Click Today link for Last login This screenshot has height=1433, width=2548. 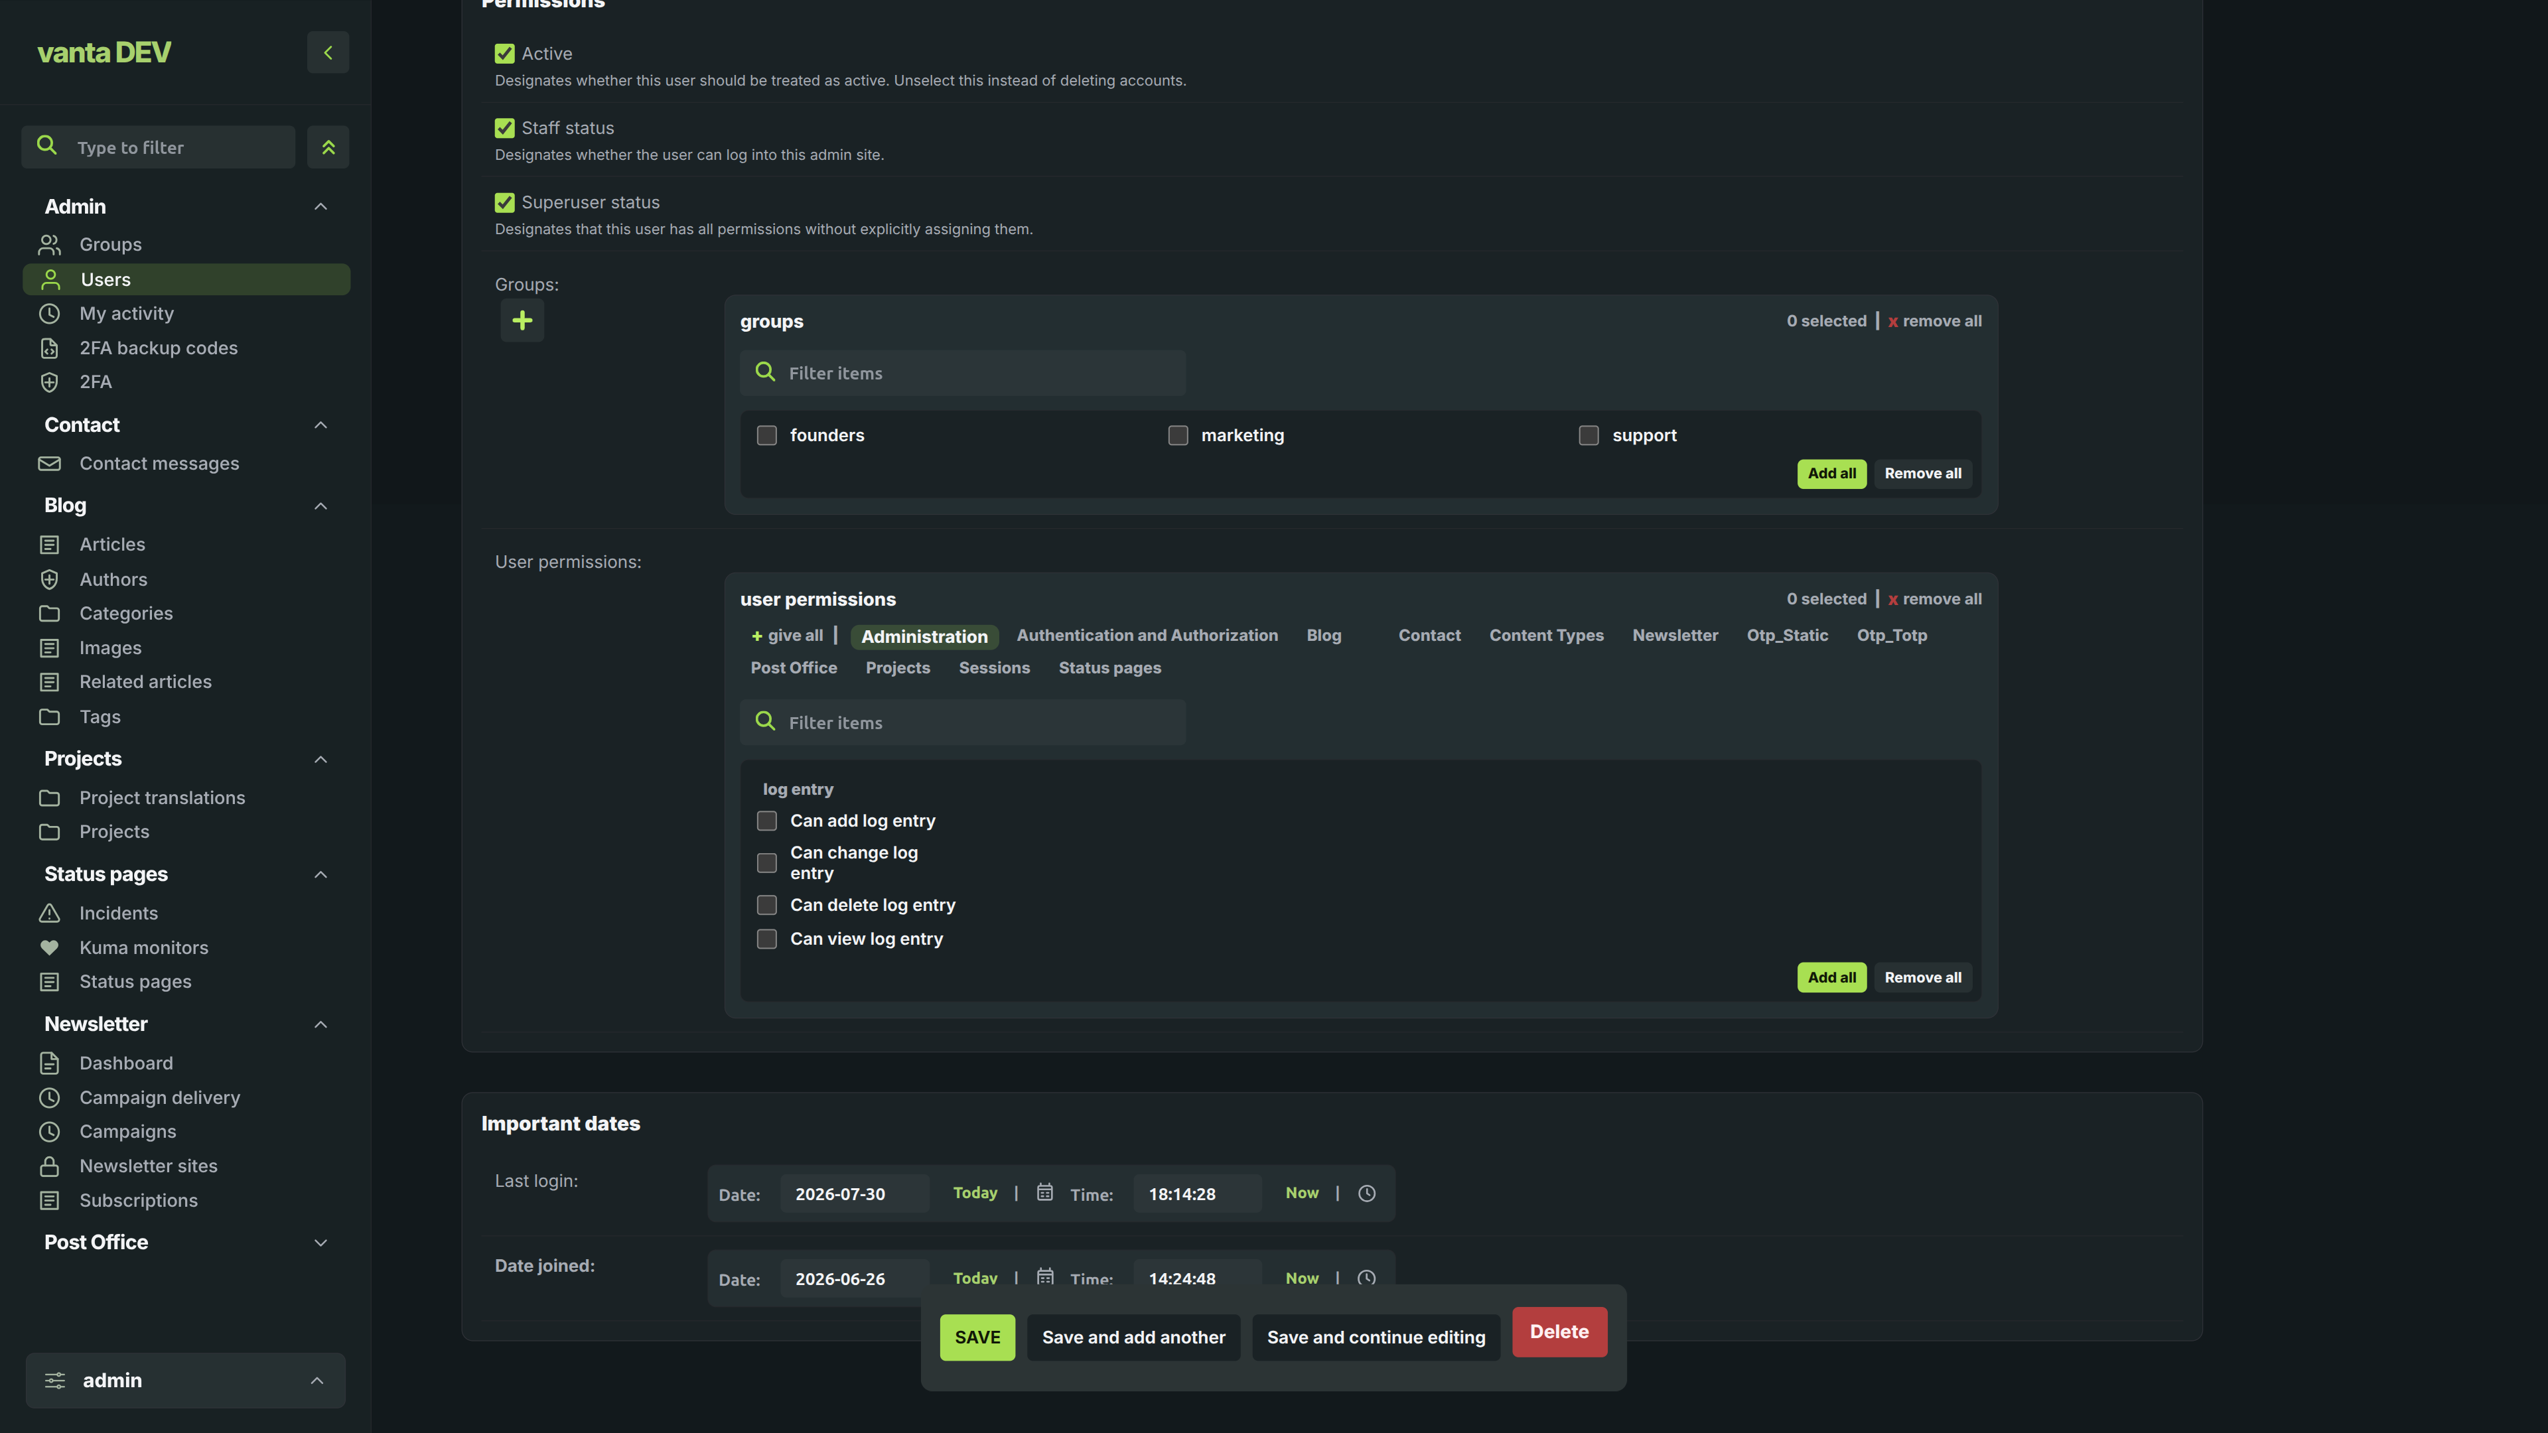(974, 1193)
